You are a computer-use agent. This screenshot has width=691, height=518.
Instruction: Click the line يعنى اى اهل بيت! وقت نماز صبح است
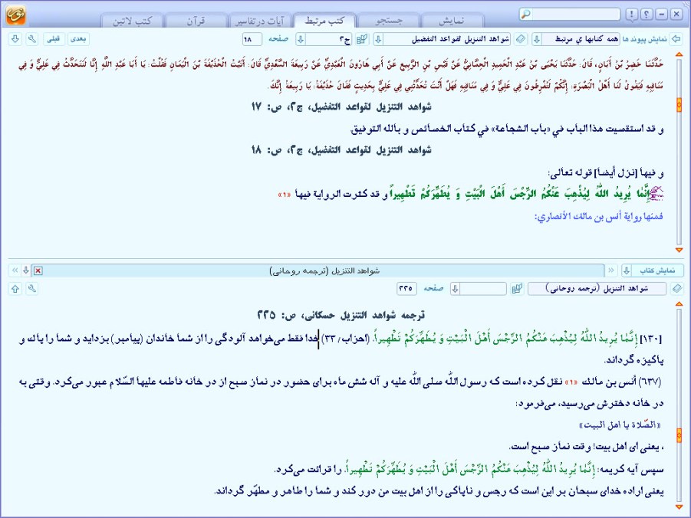[586, 447]
